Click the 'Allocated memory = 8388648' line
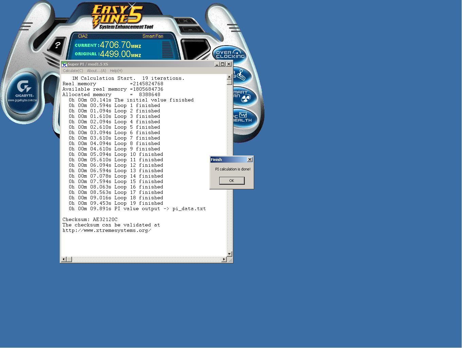 point(111,95)
